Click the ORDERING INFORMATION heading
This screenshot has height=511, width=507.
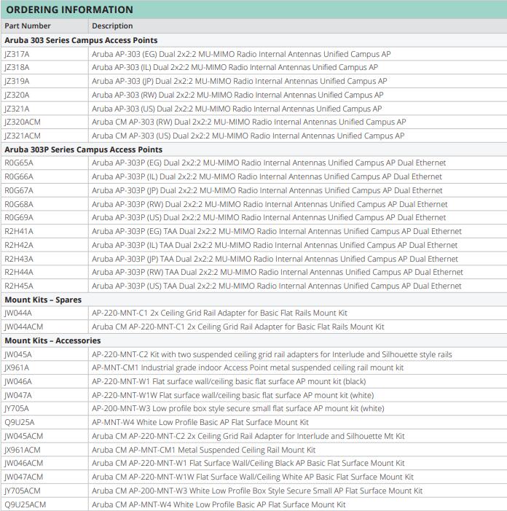69,9
